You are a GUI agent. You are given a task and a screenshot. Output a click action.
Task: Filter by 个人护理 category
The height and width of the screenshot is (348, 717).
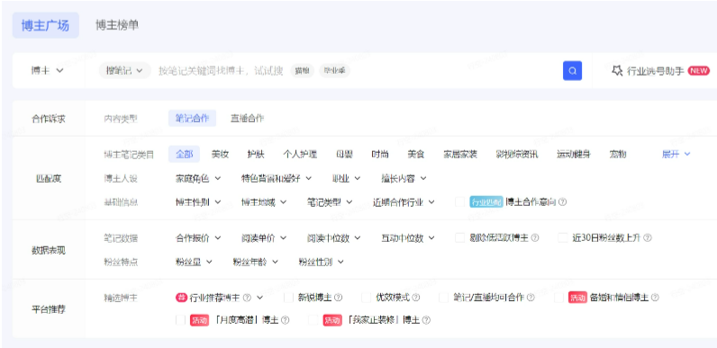pyautogui.click(x=300, y=155)
